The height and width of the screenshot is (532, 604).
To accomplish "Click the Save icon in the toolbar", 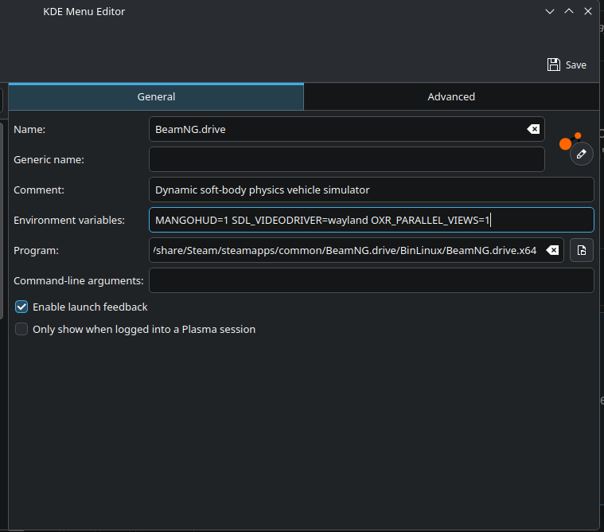I will click(554, 65).
